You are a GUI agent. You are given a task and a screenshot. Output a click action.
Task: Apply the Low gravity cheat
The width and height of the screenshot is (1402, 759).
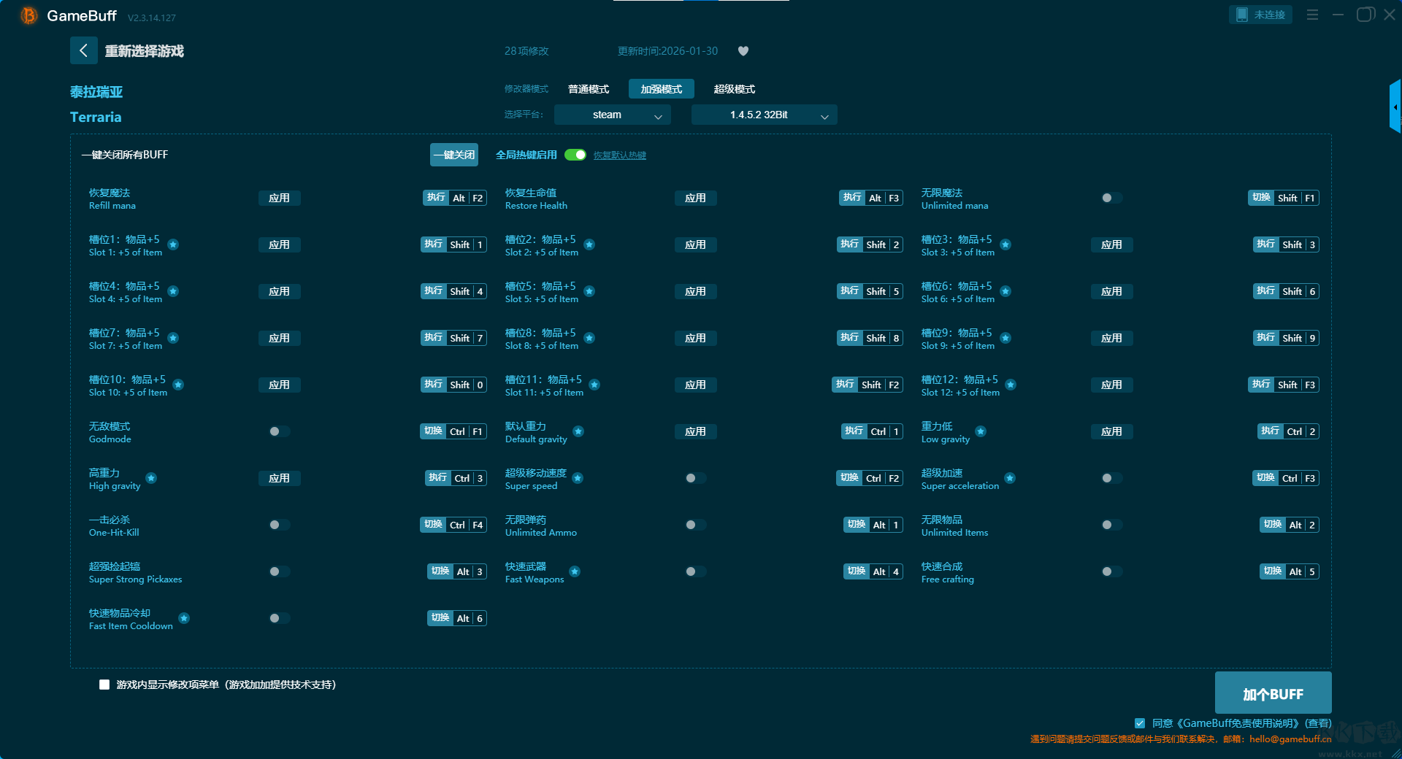point(1111,431)
